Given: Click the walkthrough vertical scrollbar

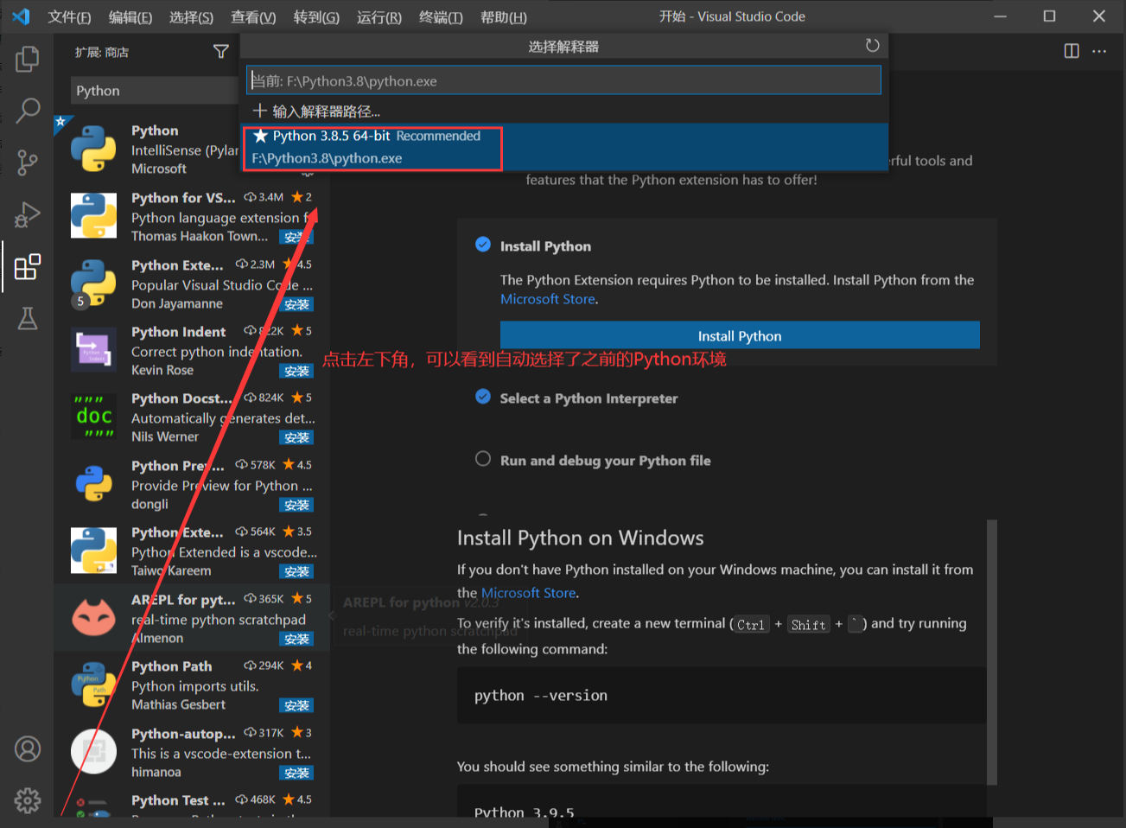Looking at the screenshot, I should tap(992, 653).
